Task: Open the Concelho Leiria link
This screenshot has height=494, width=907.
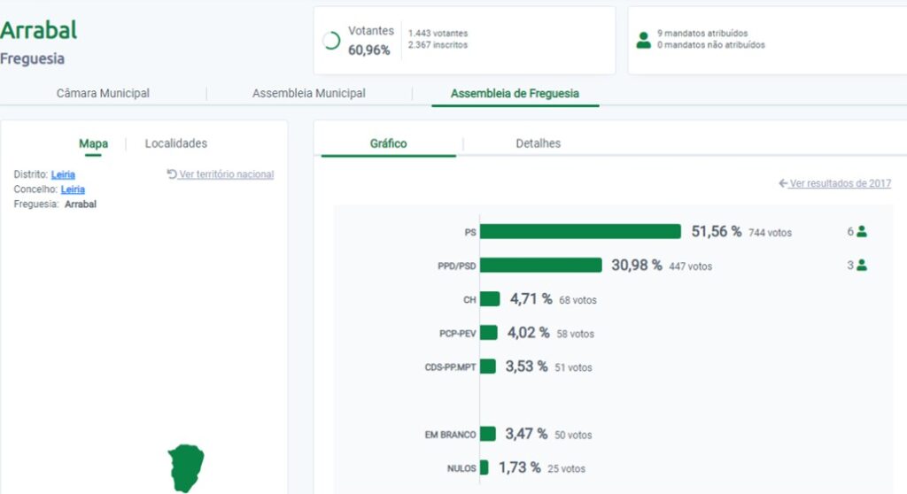Action: (x=73, y=189)
